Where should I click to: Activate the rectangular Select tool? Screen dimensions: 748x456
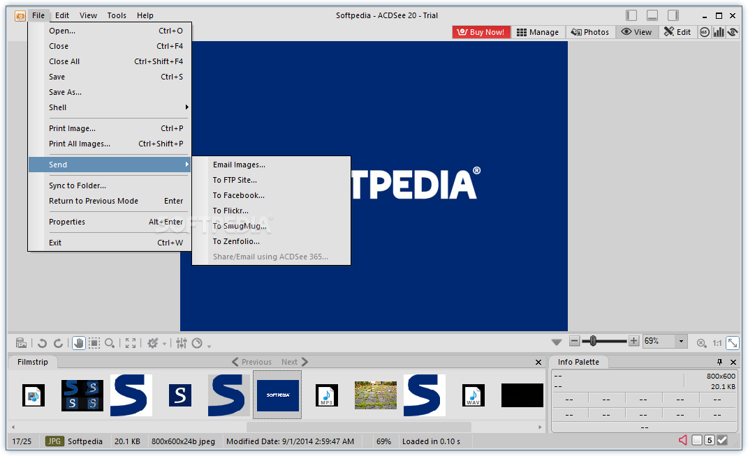click(94, 343)
